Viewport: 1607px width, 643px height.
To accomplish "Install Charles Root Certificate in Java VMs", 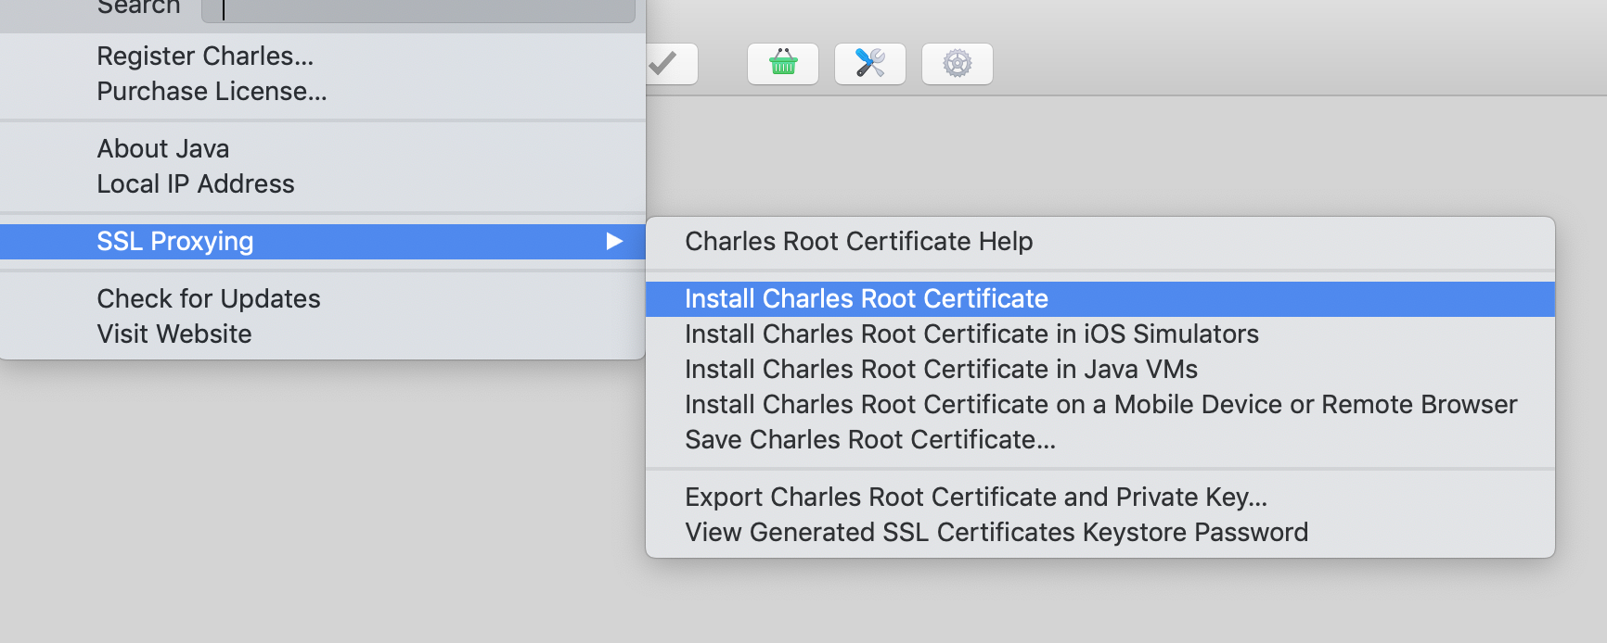I will tap(1100, 370).
